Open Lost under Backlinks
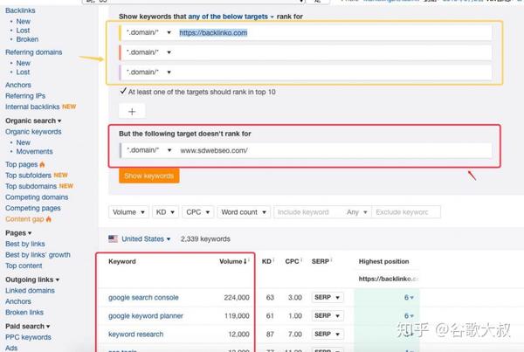524x352 pixels. pyautogui.click(x=23, y=31)
